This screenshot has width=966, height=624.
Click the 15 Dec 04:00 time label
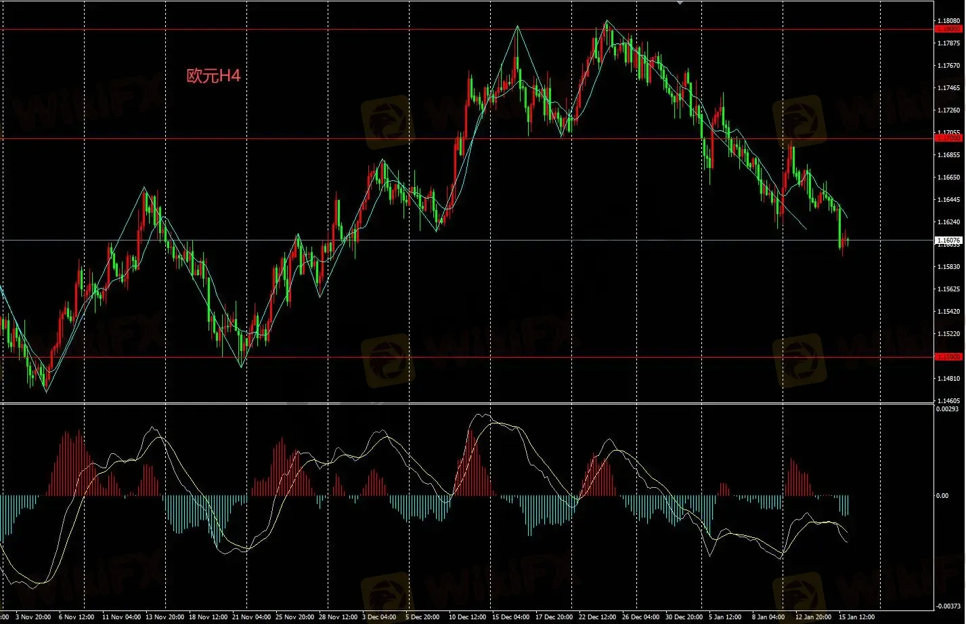pyautogui.click(x=511, y=618)
